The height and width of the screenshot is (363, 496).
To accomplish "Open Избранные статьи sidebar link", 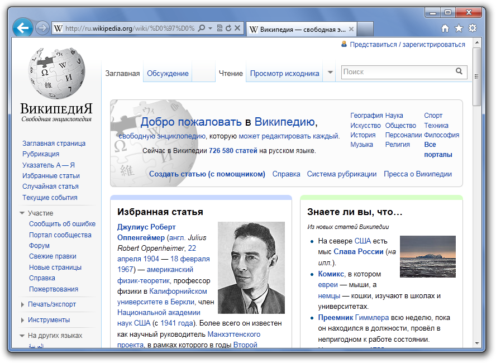I will pos(51,176).
